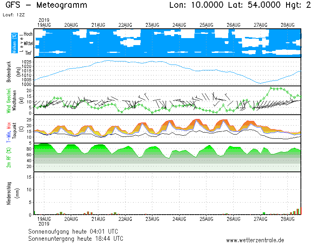311x243 pixels.
Task: Click the Hoch cloud level label
Action: [28, 34]
